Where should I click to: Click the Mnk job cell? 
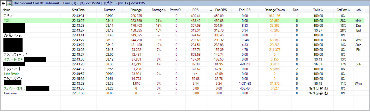(x=358, y=21)
